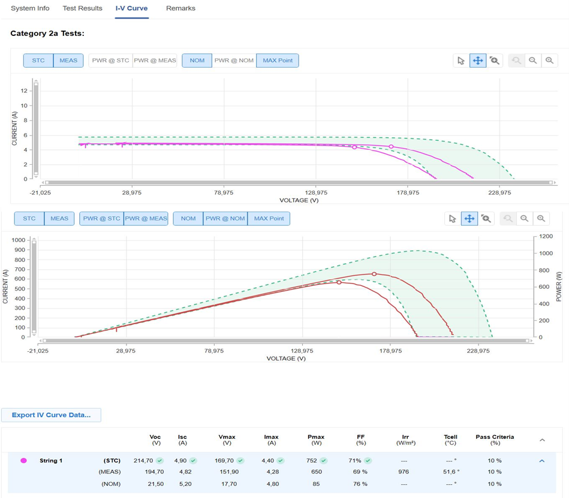Toggle NOM curve in lower chart

coord(188,219)
